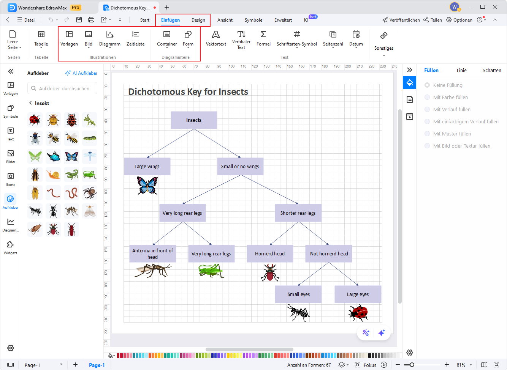Click the Veröffentlichen button
Image resolution: width=507 pixels, height=370 pixels.
pos(401,20)
